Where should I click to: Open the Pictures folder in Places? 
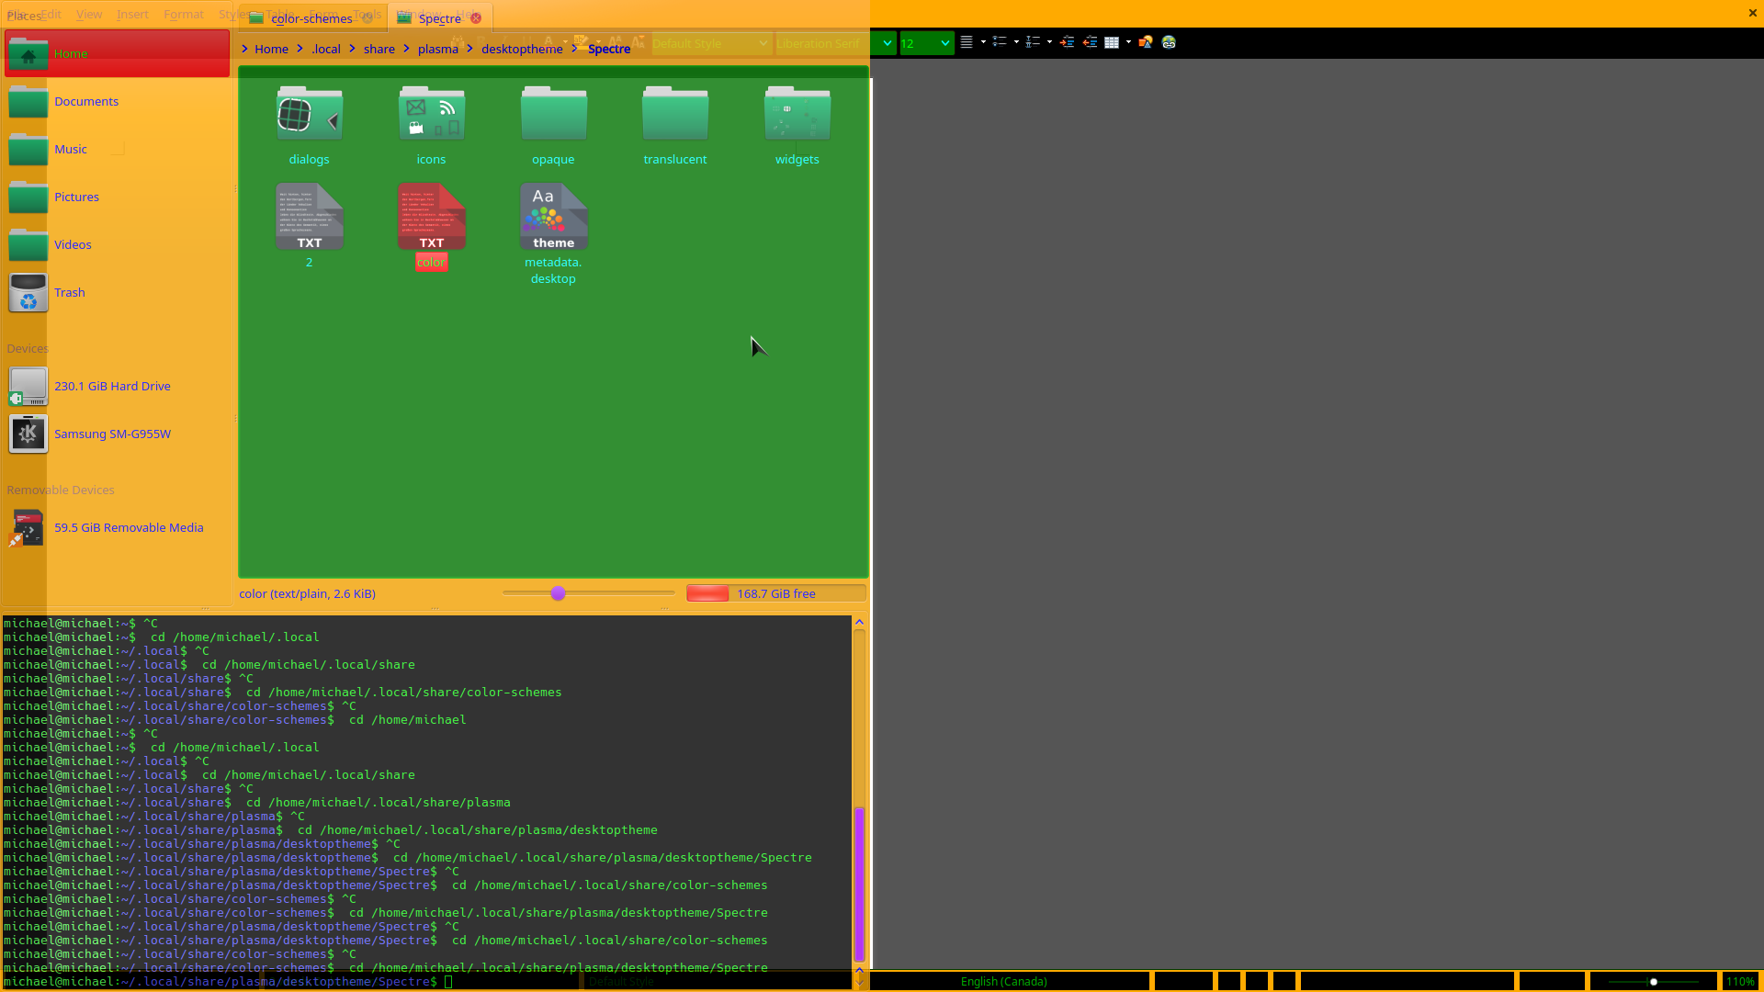pyautogui.click(x=117, y=197)
